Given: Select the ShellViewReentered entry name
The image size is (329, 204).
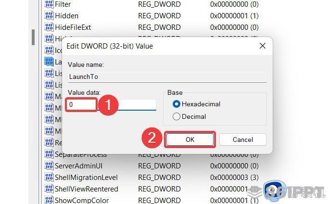Looking at the screenshot, I should tap(87, 189).
